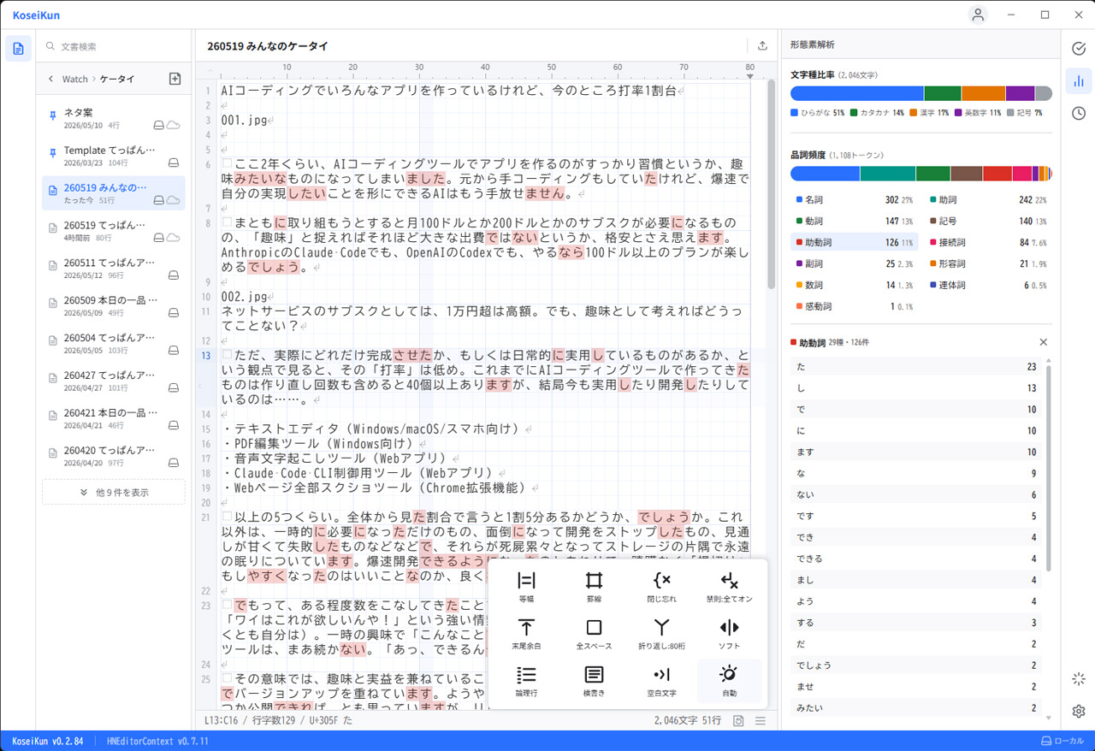Click the local drive icon on 260511 てっぱんア
This screenshot has width=1095, height=751.
(x=174, y=275)
